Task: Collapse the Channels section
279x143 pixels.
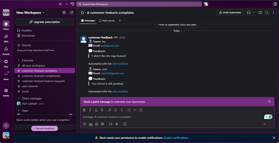Action: coord(19,61)
